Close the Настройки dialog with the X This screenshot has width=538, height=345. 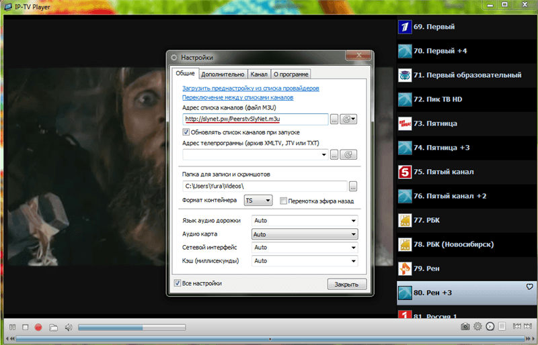[358, 55]
